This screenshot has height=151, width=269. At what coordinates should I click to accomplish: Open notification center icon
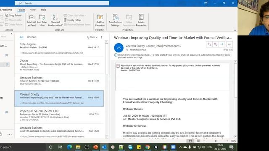click(231, 147)
